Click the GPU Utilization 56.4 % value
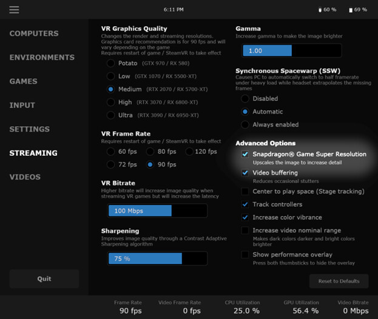This screenshot has height=319, width=378. (x=306, y=311)
